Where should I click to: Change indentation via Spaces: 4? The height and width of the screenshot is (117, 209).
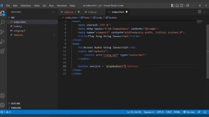(149, 112)
